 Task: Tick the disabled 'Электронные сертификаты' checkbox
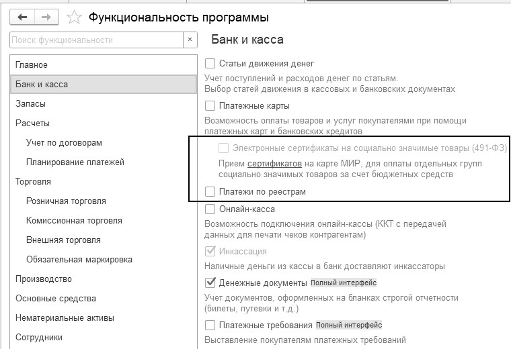pos(223,148)
